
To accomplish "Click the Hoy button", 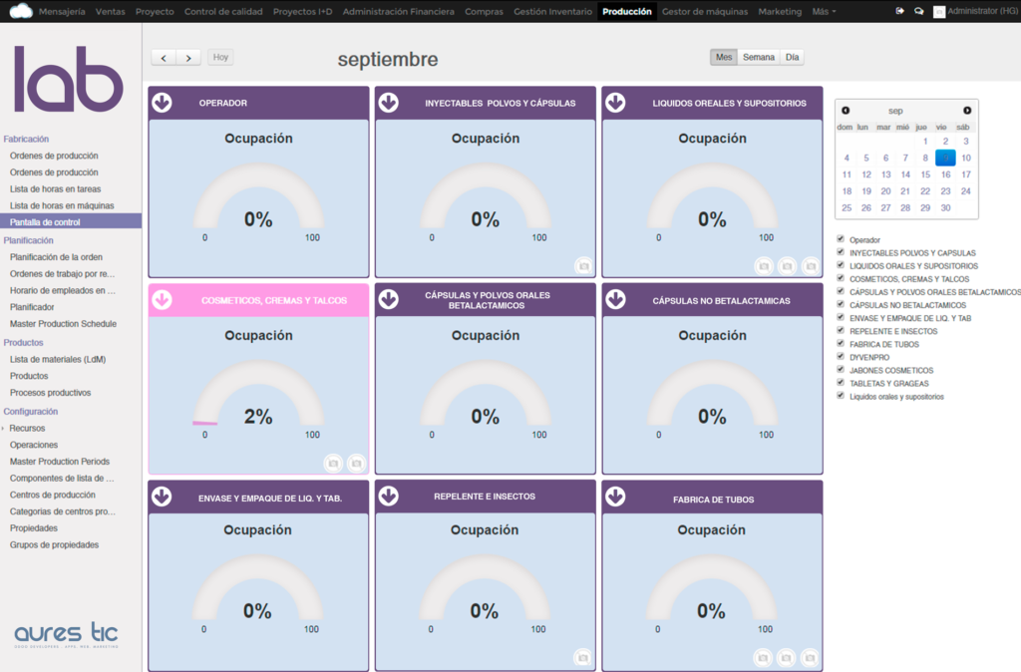I will coord(220,57).
